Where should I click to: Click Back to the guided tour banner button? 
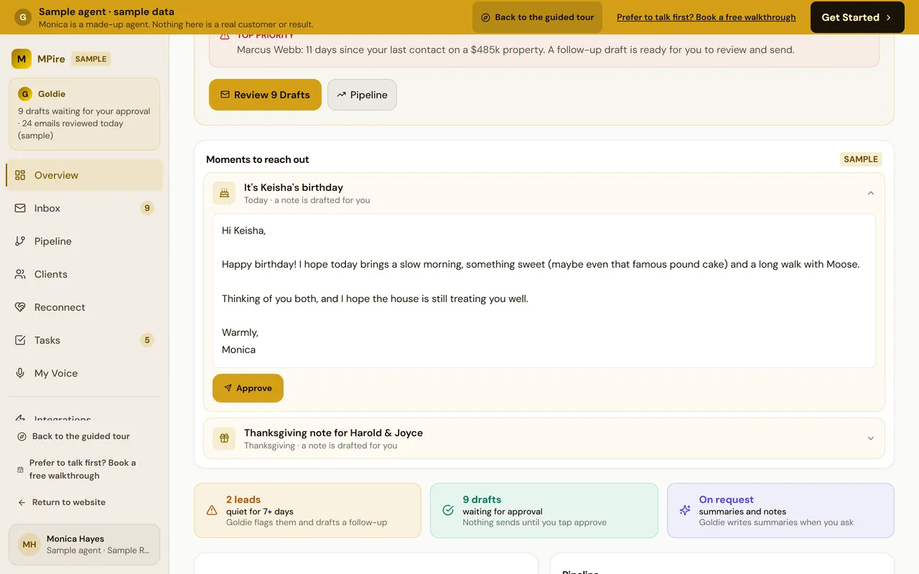point(537,17)
